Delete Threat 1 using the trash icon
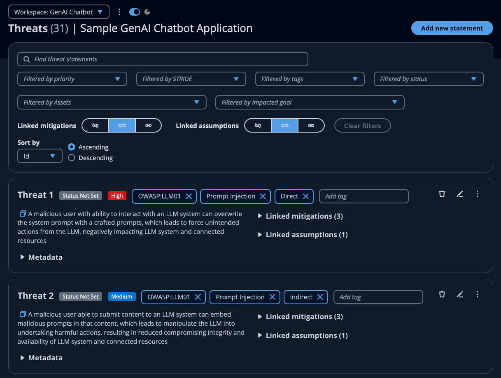The image size is (501, 378). click(x=442, y=194)
